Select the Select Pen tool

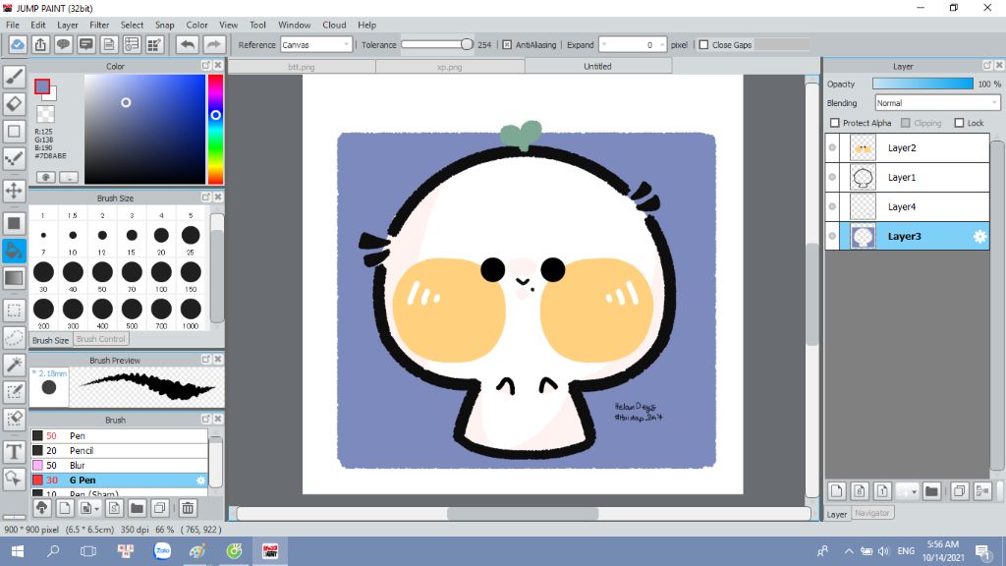tap(14, 391)
